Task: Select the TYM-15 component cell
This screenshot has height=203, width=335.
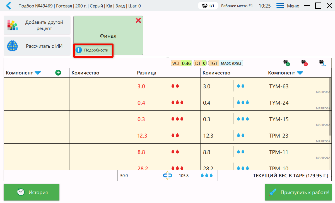Action: pyautogui.click(x=297, y=119)
